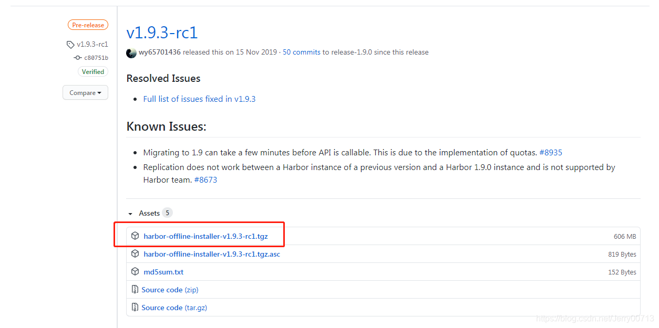Click file-zip icon beside Source code (tar.gz)
The height and width of the screenshot is (328, 659).
click(135, 308)
